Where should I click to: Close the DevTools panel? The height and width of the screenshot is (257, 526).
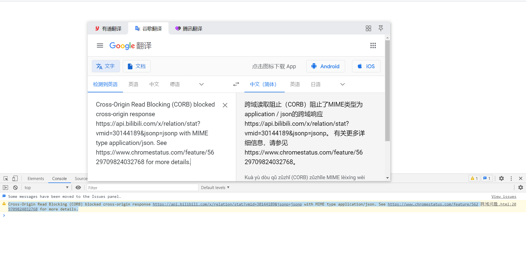pyautogui.click(x=521, y=178)
